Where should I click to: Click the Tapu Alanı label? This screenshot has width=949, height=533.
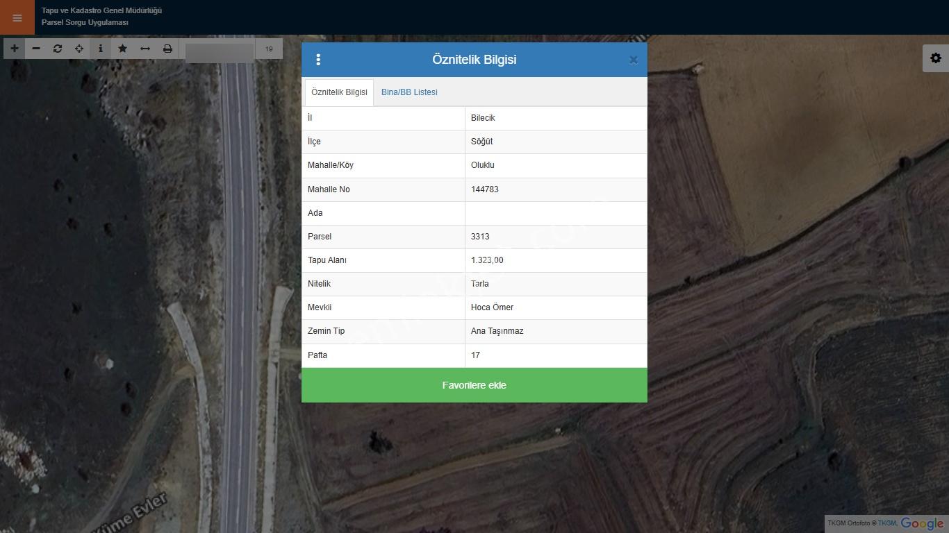pyautogui.click(x=327, y=260)
